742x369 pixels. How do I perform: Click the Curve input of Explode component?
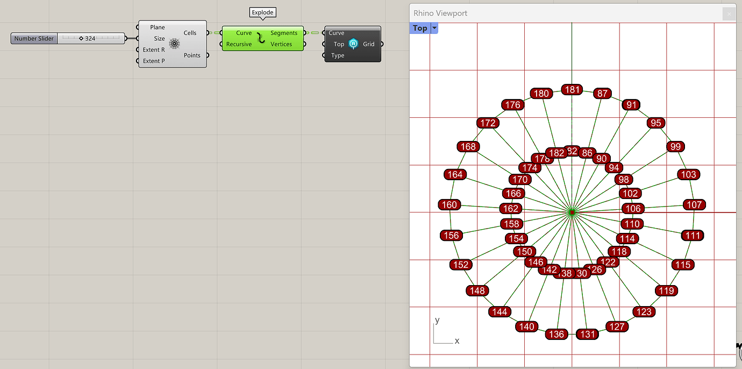click(244, 33)
